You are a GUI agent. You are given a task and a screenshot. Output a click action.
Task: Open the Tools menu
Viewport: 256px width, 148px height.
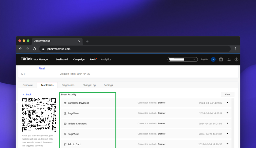click(93, 60)
